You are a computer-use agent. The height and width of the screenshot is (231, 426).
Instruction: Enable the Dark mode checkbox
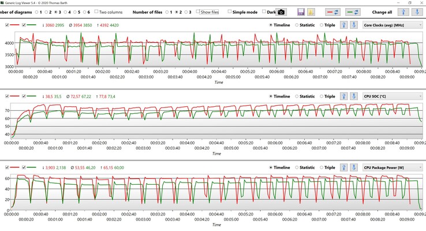(x=264, y=12)
